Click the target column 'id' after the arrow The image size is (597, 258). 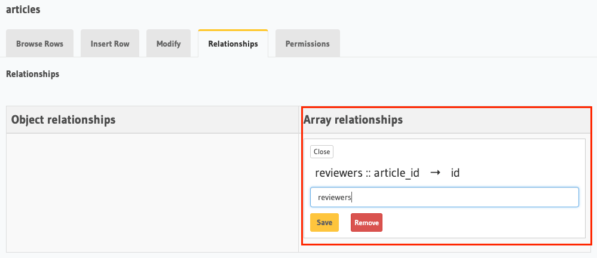(x=455, y=173)
